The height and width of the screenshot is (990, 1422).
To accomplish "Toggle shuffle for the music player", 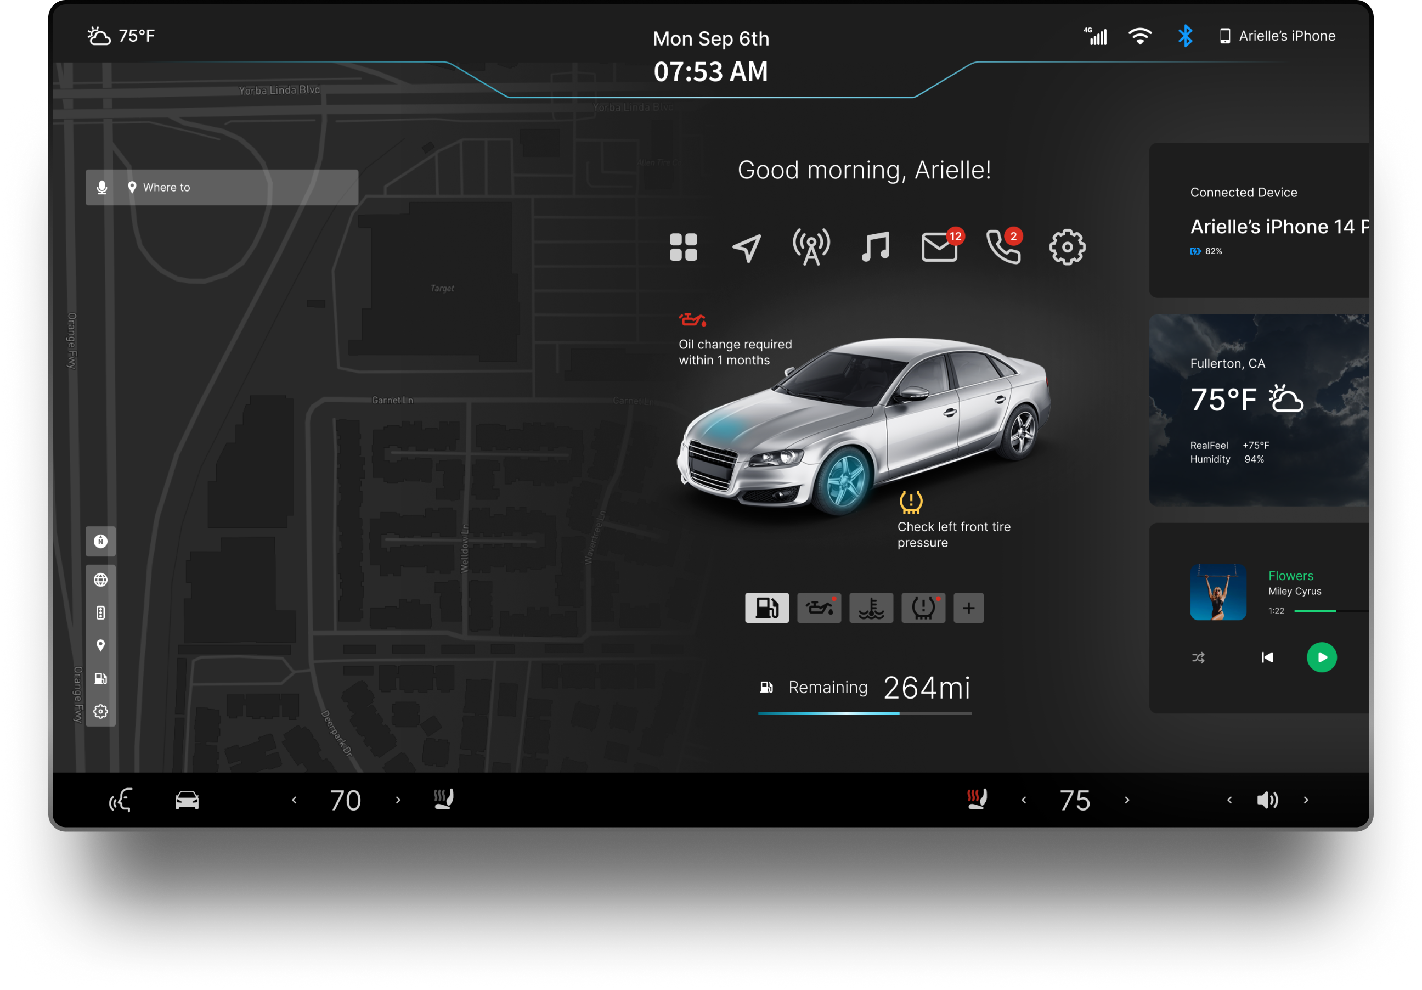I will [1198, 657].
